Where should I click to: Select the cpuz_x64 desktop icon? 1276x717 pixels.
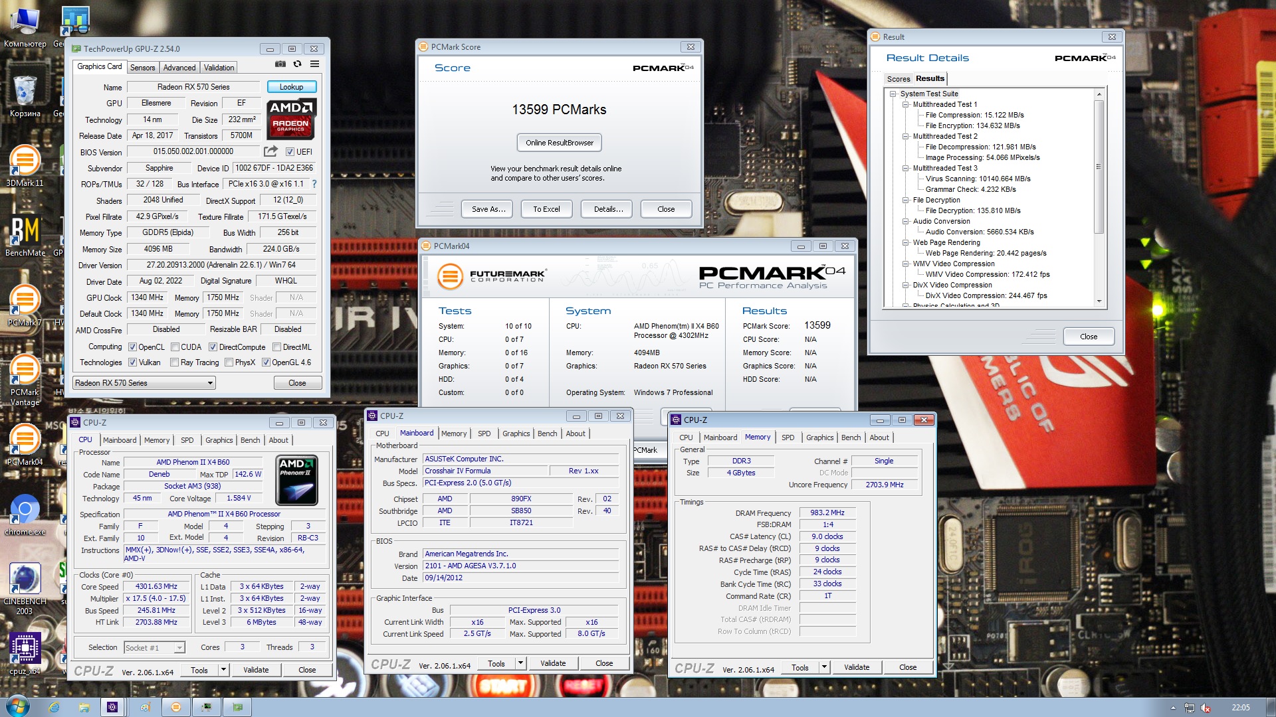(25, 654)
